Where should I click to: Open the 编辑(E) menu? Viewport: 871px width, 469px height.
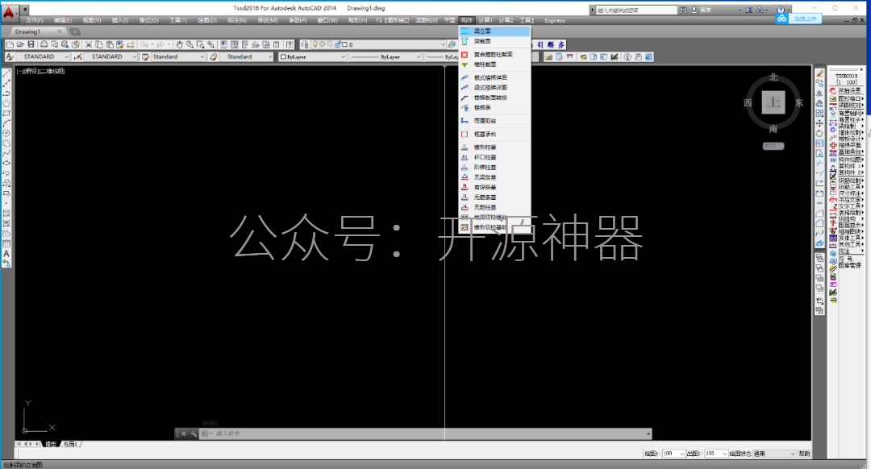63,20
